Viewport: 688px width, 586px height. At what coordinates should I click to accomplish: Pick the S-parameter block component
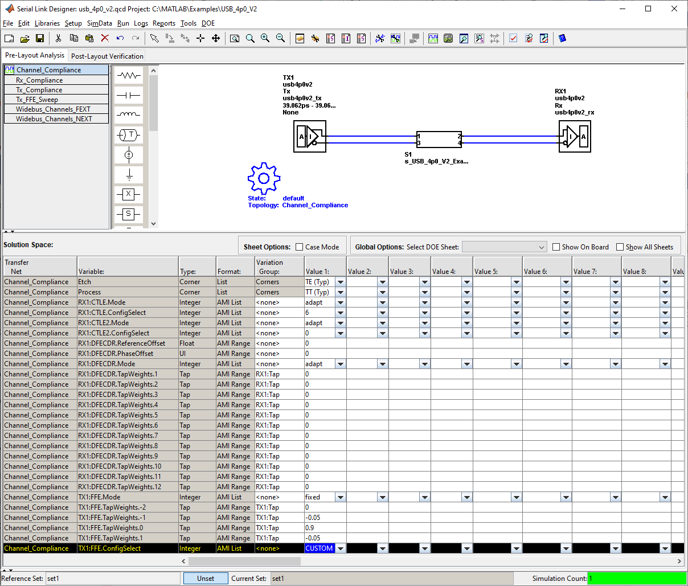tap(129, 214)
